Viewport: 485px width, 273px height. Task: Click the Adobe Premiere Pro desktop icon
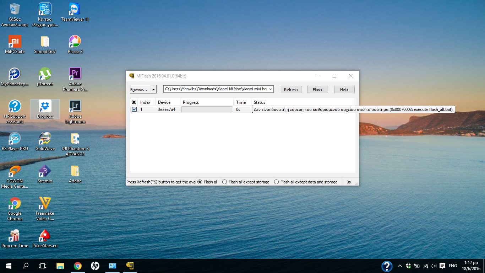click(75, 74)
